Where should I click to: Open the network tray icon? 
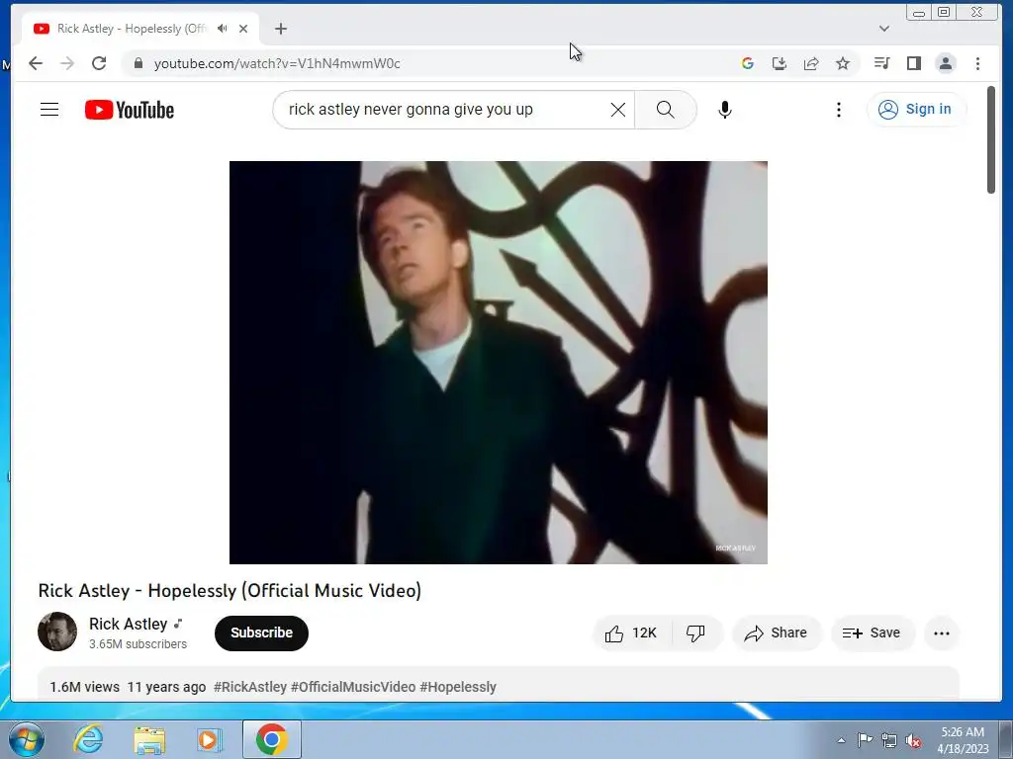coord(889,740)
